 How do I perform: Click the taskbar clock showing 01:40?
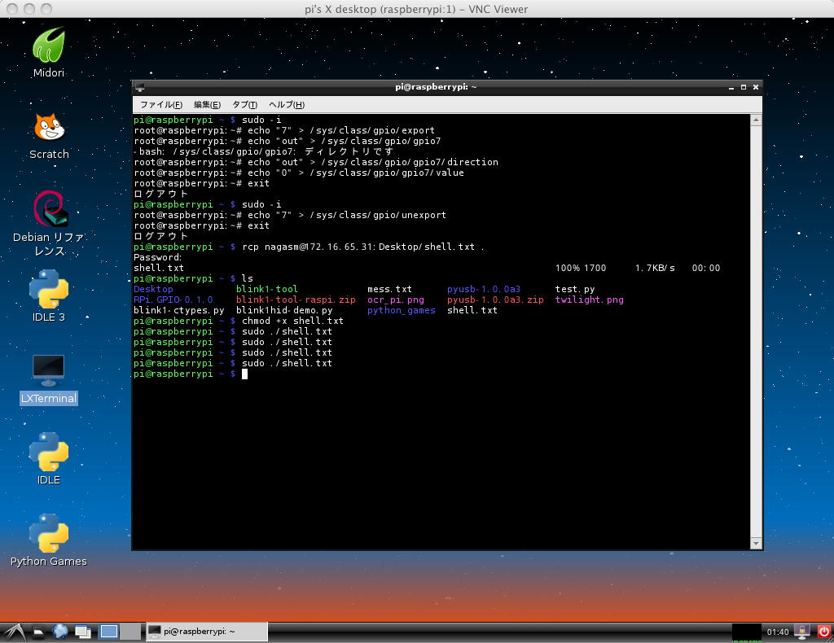tap(778, 632)
